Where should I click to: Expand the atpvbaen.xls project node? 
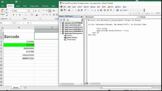(x=60, y=23)
